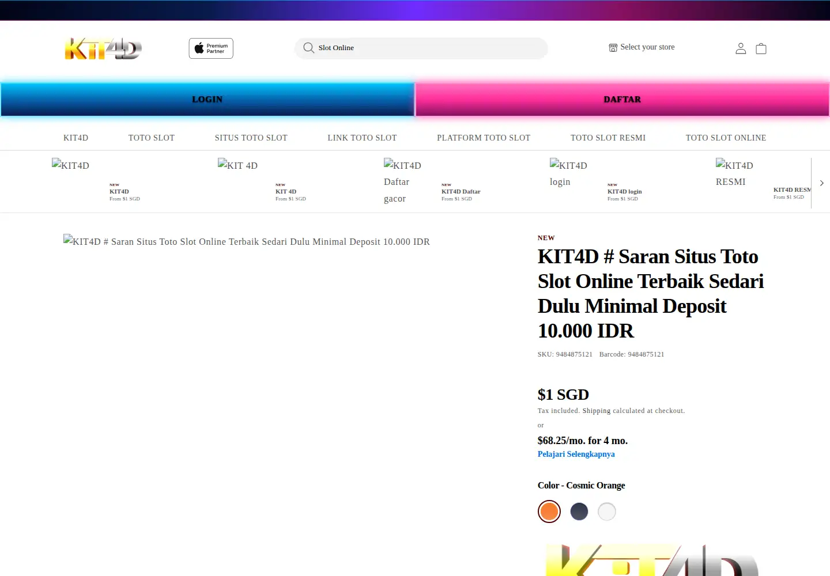Click the Shipping link under price
Image resolution: width=830 pixels, height=576 pixels.
[597, 411]
